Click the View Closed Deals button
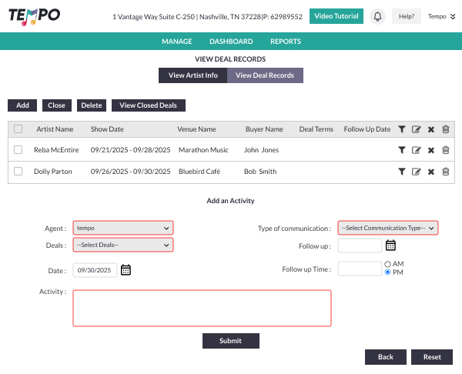The height and width of the screenshot is (374, 462). click(x=149, y=105)
